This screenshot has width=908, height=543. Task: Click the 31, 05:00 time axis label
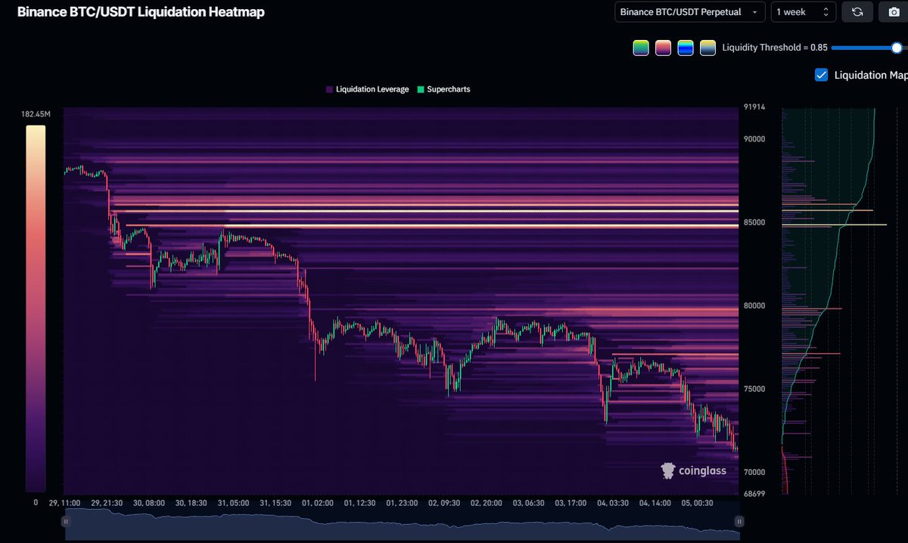(234, 502)
